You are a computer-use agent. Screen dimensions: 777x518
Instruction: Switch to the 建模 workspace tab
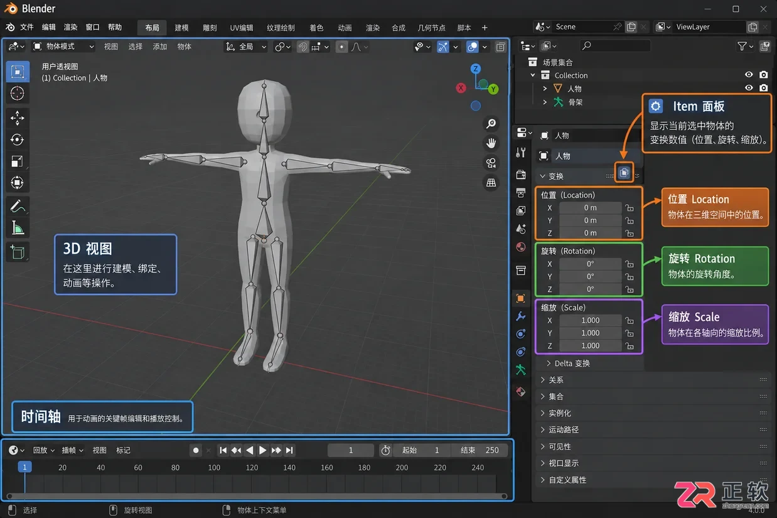tap(182, 28)
